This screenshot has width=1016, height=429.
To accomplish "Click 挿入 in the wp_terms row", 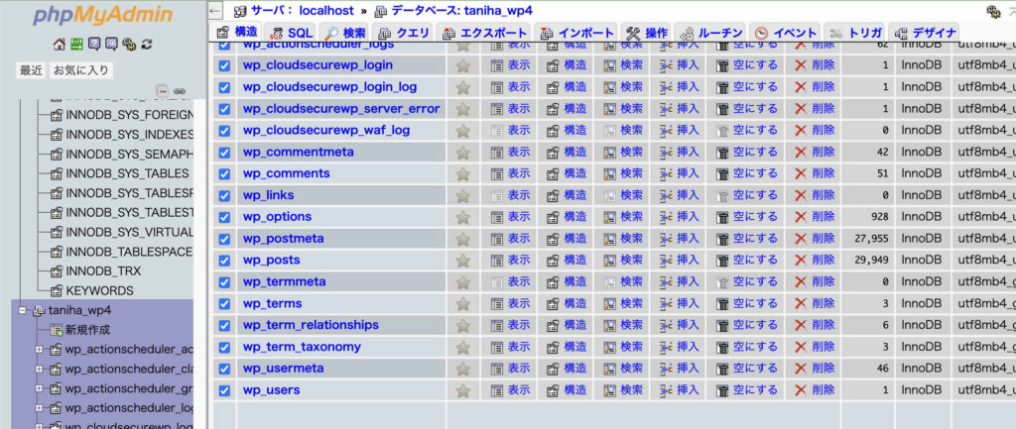I will point(679,303).
